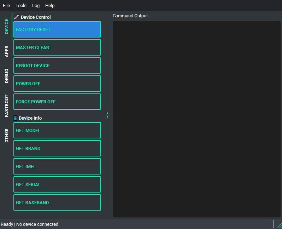Screen dimensions: 282x229
Task: Select the FASTBOOT side tab
Action: (7, 105)
